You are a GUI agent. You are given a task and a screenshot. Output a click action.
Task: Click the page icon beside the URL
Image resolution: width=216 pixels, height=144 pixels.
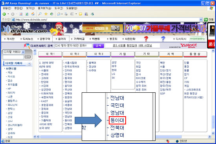pyautogui.click(x=13, y=20)
